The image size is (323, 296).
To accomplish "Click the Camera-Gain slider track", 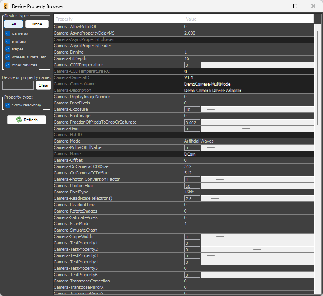I will tap(257, 128).
